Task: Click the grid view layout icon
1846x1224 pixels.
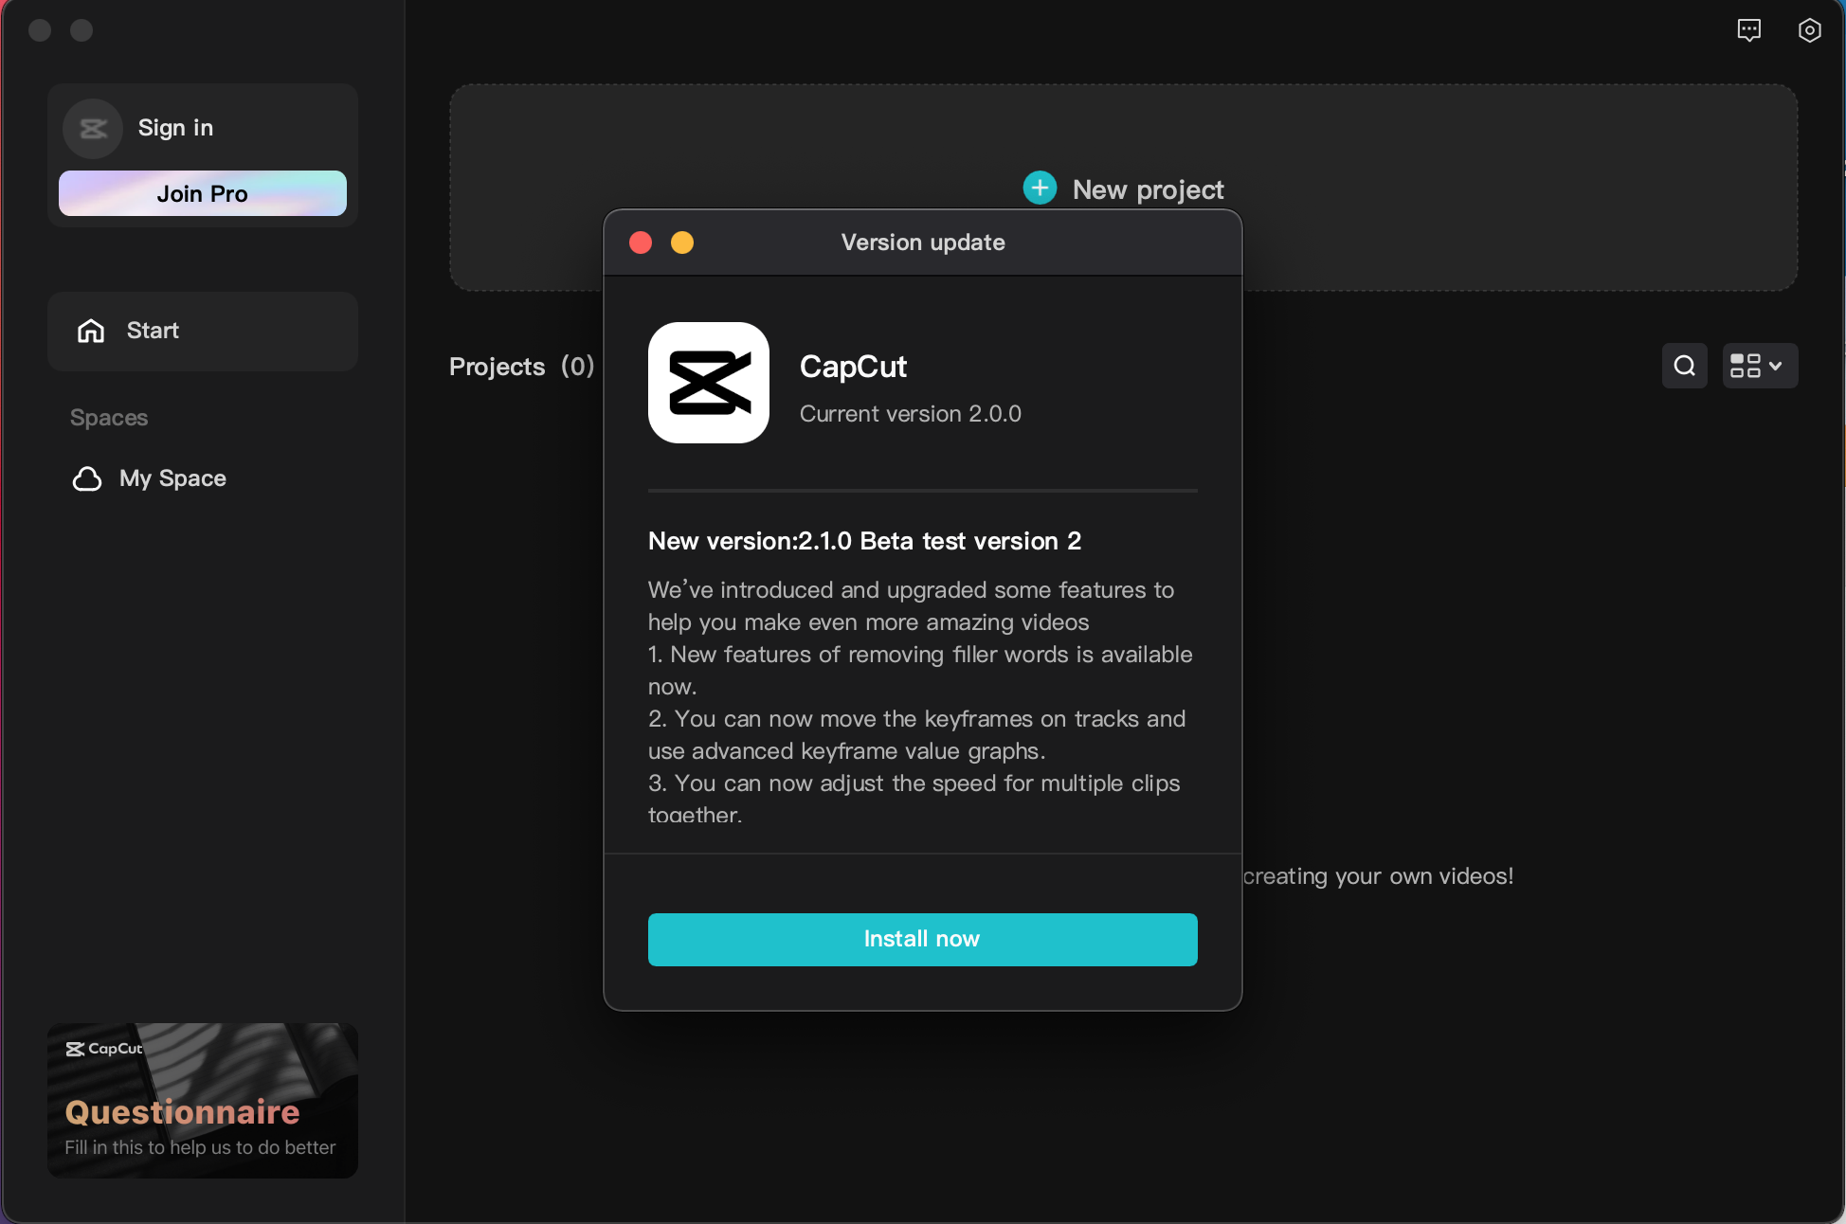Action: (1745, 366)
